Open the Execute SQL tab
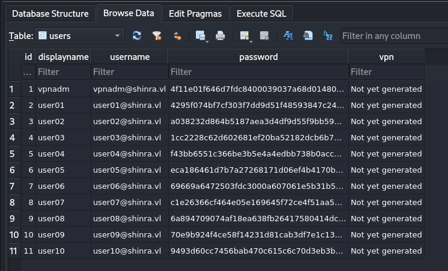This screenshot has width=448, height=271. 261,13
